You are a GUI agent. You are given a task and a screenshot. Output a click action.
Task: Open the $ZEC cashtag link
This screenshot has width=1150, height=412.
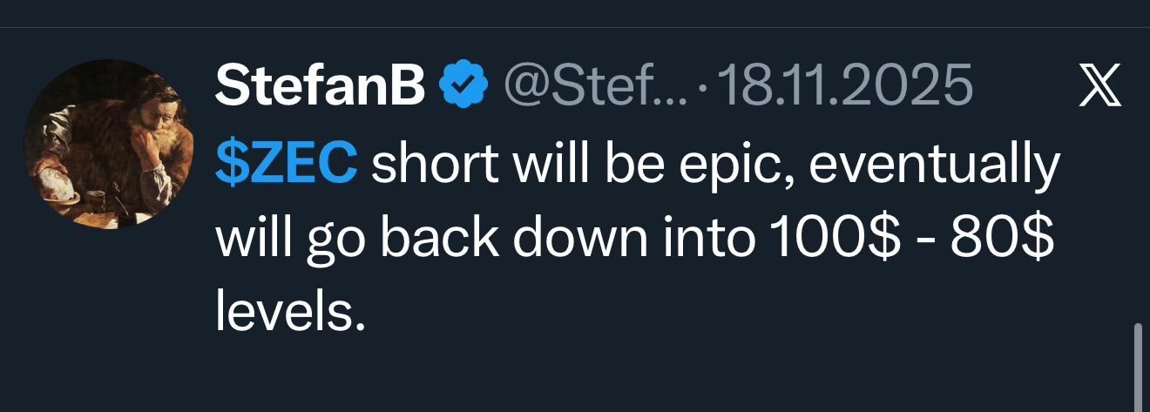pos(287,164)
